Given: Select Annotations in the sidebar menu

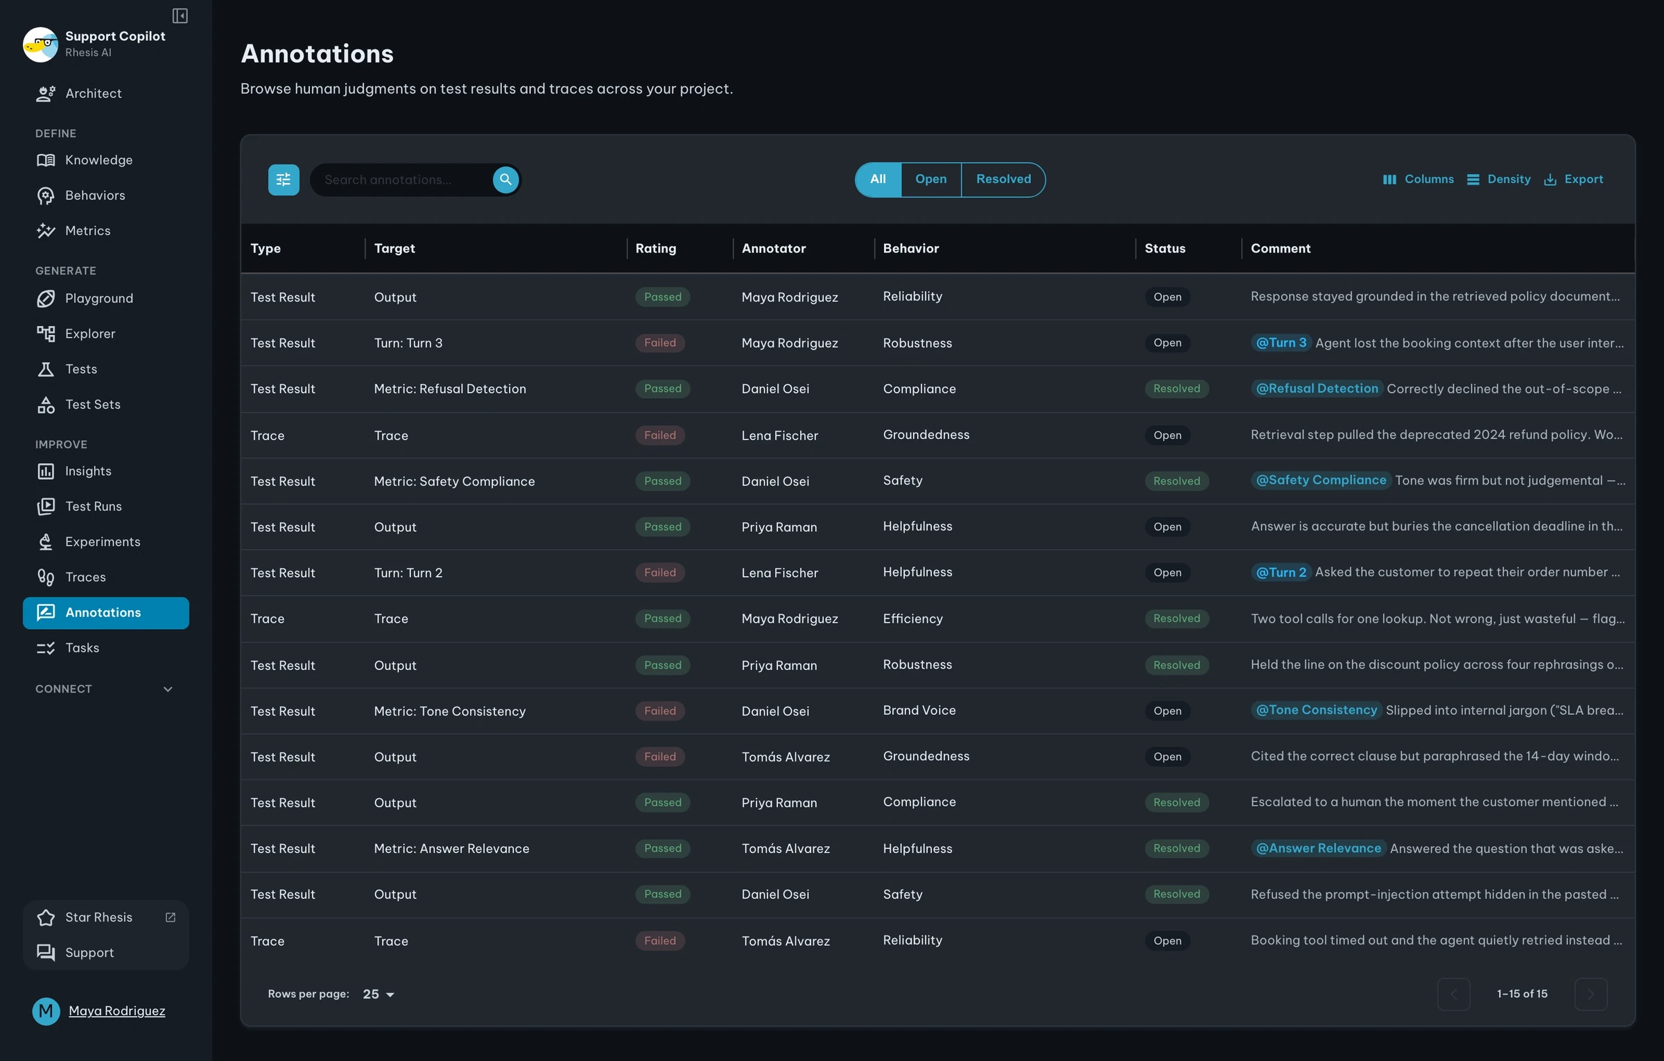Looking at the screenshot, I should coord(106,613).
